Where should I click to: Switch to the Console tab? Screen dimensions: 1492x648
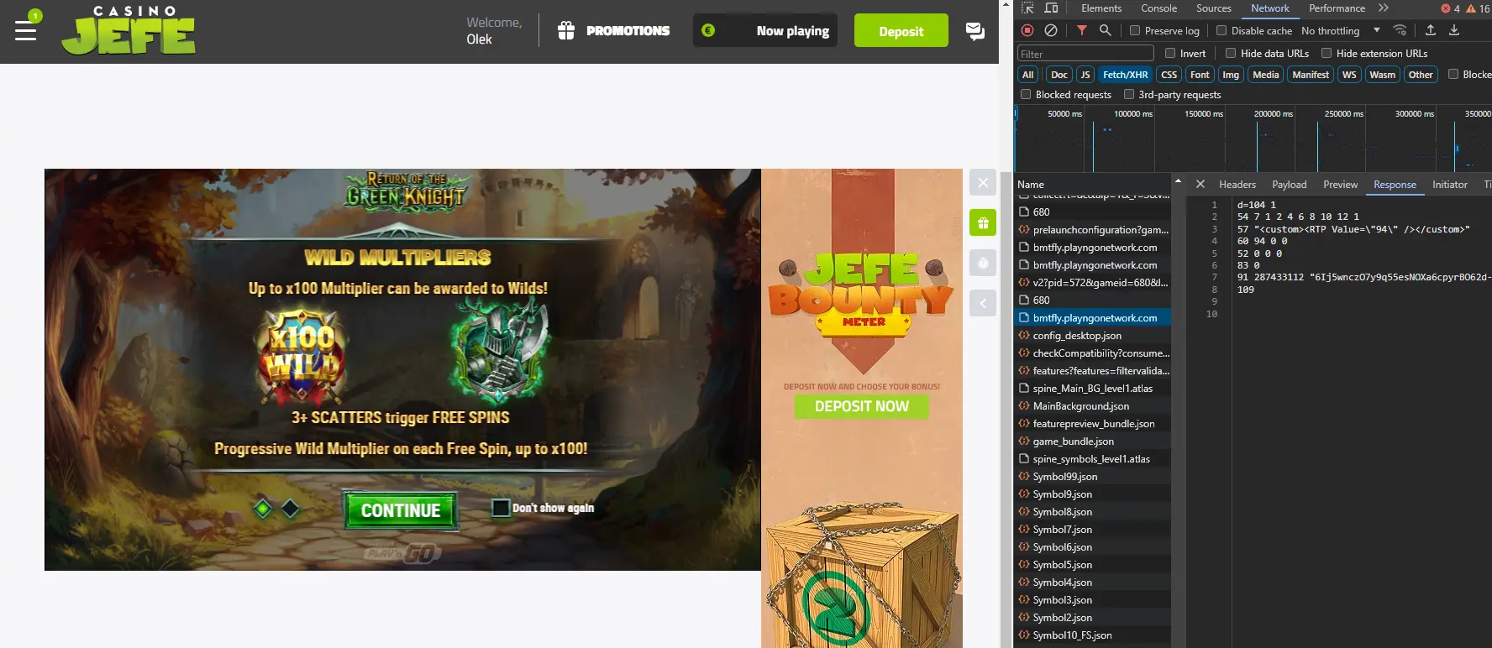(1159, 8)
